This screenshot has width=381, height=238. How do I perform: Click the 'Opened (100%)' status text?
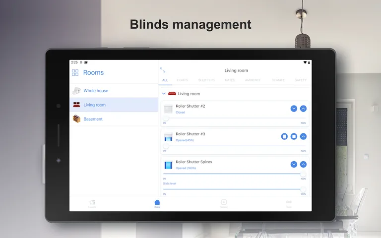point(186,168)
